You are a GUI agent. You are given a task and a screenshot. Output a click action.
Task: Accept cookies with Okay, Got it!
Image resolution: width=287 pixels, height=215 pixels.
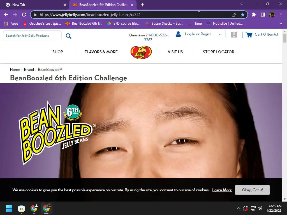click(252, 190)
